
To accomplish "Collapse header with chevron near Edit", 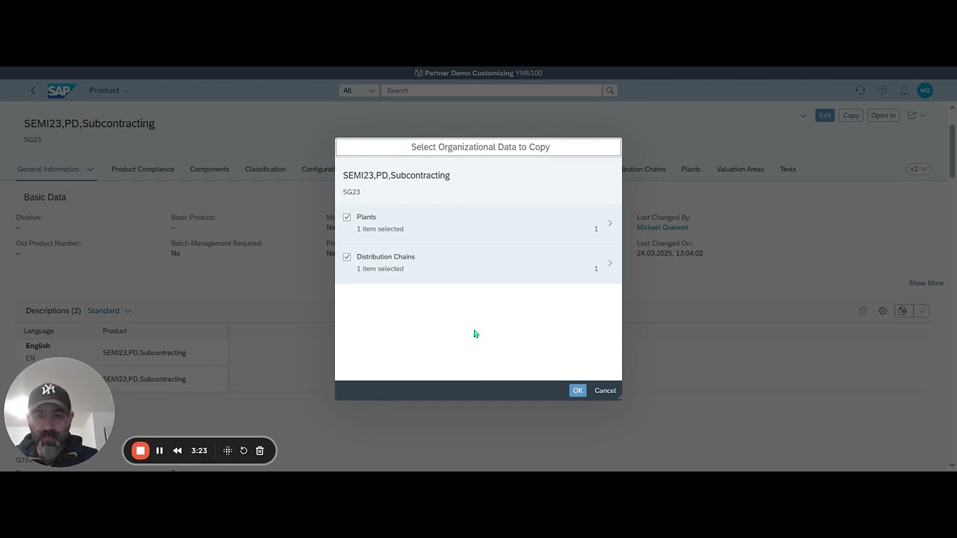I will coord(803,116).
